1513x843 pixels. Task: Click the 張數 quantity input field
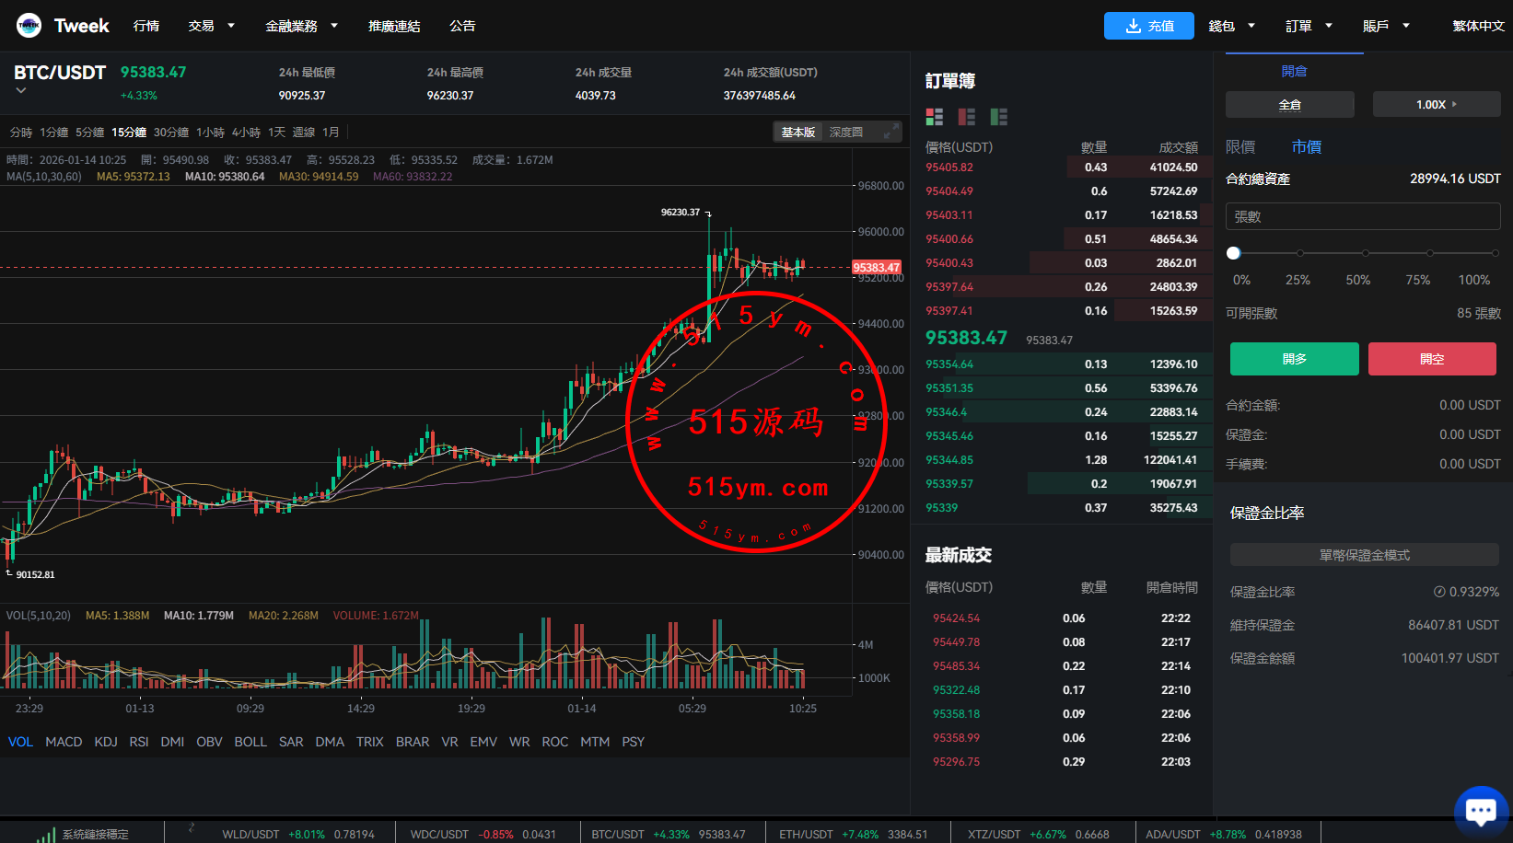pyautogui.click(x=1363, y=217)
